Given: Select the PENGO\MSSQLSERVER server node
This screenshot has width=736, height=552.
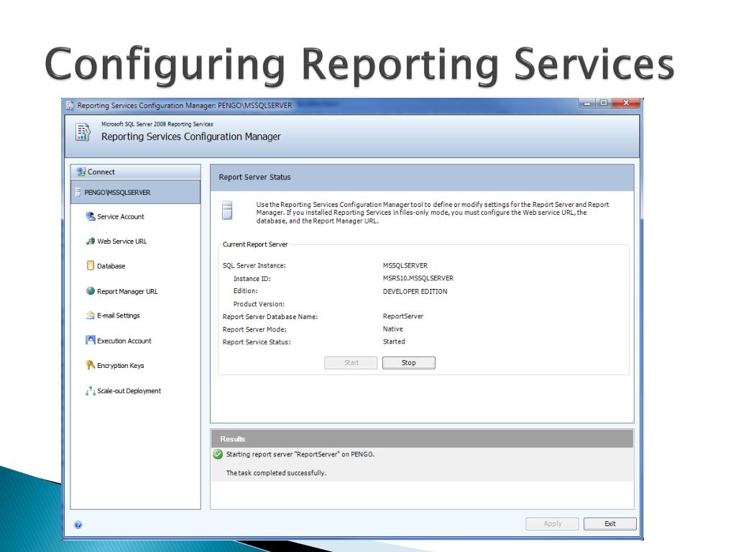Looking at the screenshot, I should click(x=136, y=193).
